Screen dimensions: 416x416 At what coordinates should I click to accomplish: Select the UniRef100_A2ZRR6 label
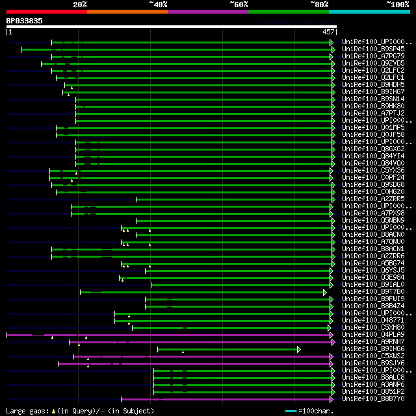pyautogui.click(x=373, y=256)
